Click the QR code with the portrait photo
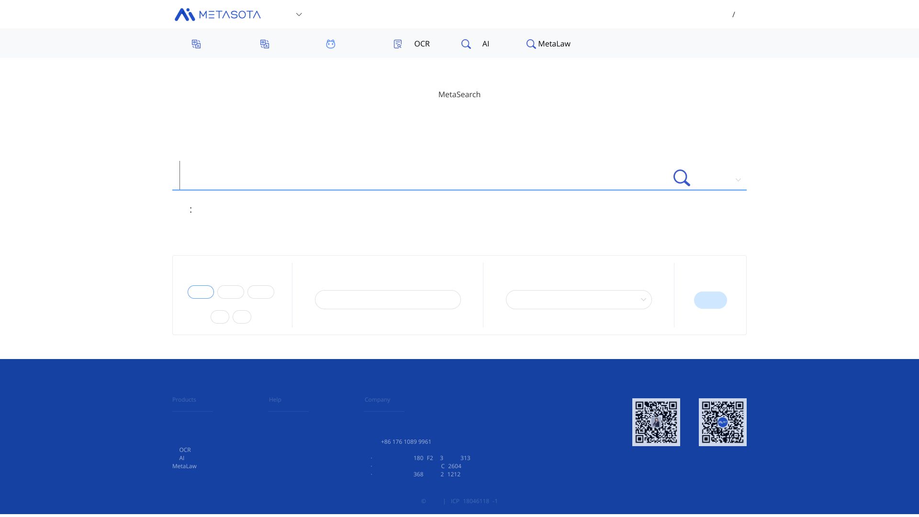Image resolution: width=919 pixels, height=517 pixels. (x=656, y=422)
